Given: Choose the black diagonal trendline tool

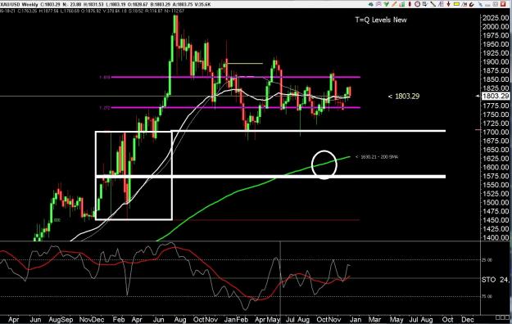Looking at the screenshot, I should pyautogui.click(x=433, y=4).
